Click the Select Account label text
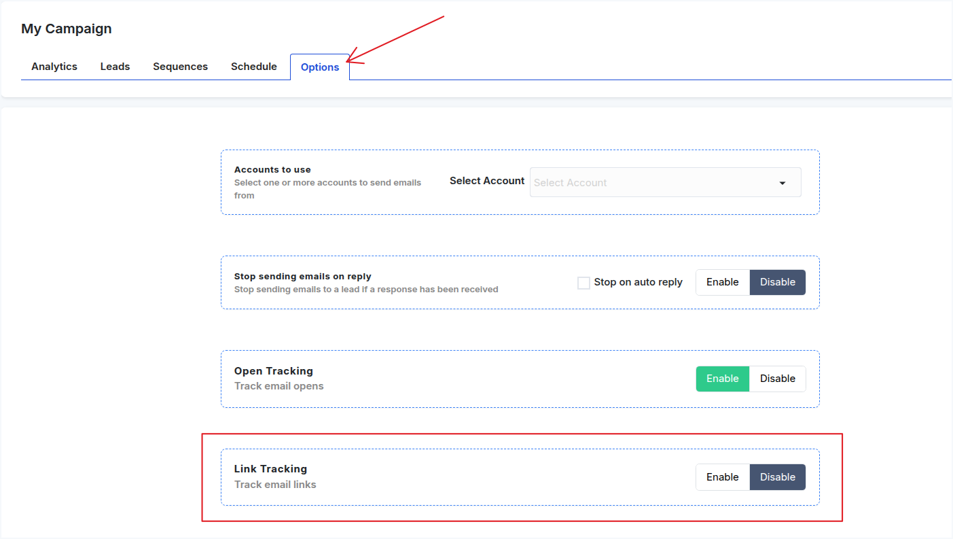Screen dimensions: 953x539 486,181
